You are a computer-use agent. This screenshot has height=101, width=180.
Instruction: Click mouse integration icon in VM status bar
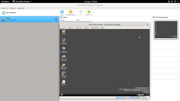point(136,98)
